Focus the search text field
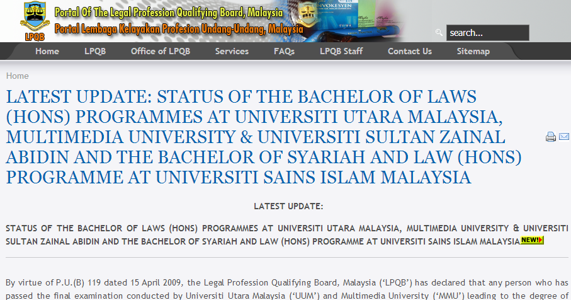Screen dimensions: 571x300 coord(488,33)
